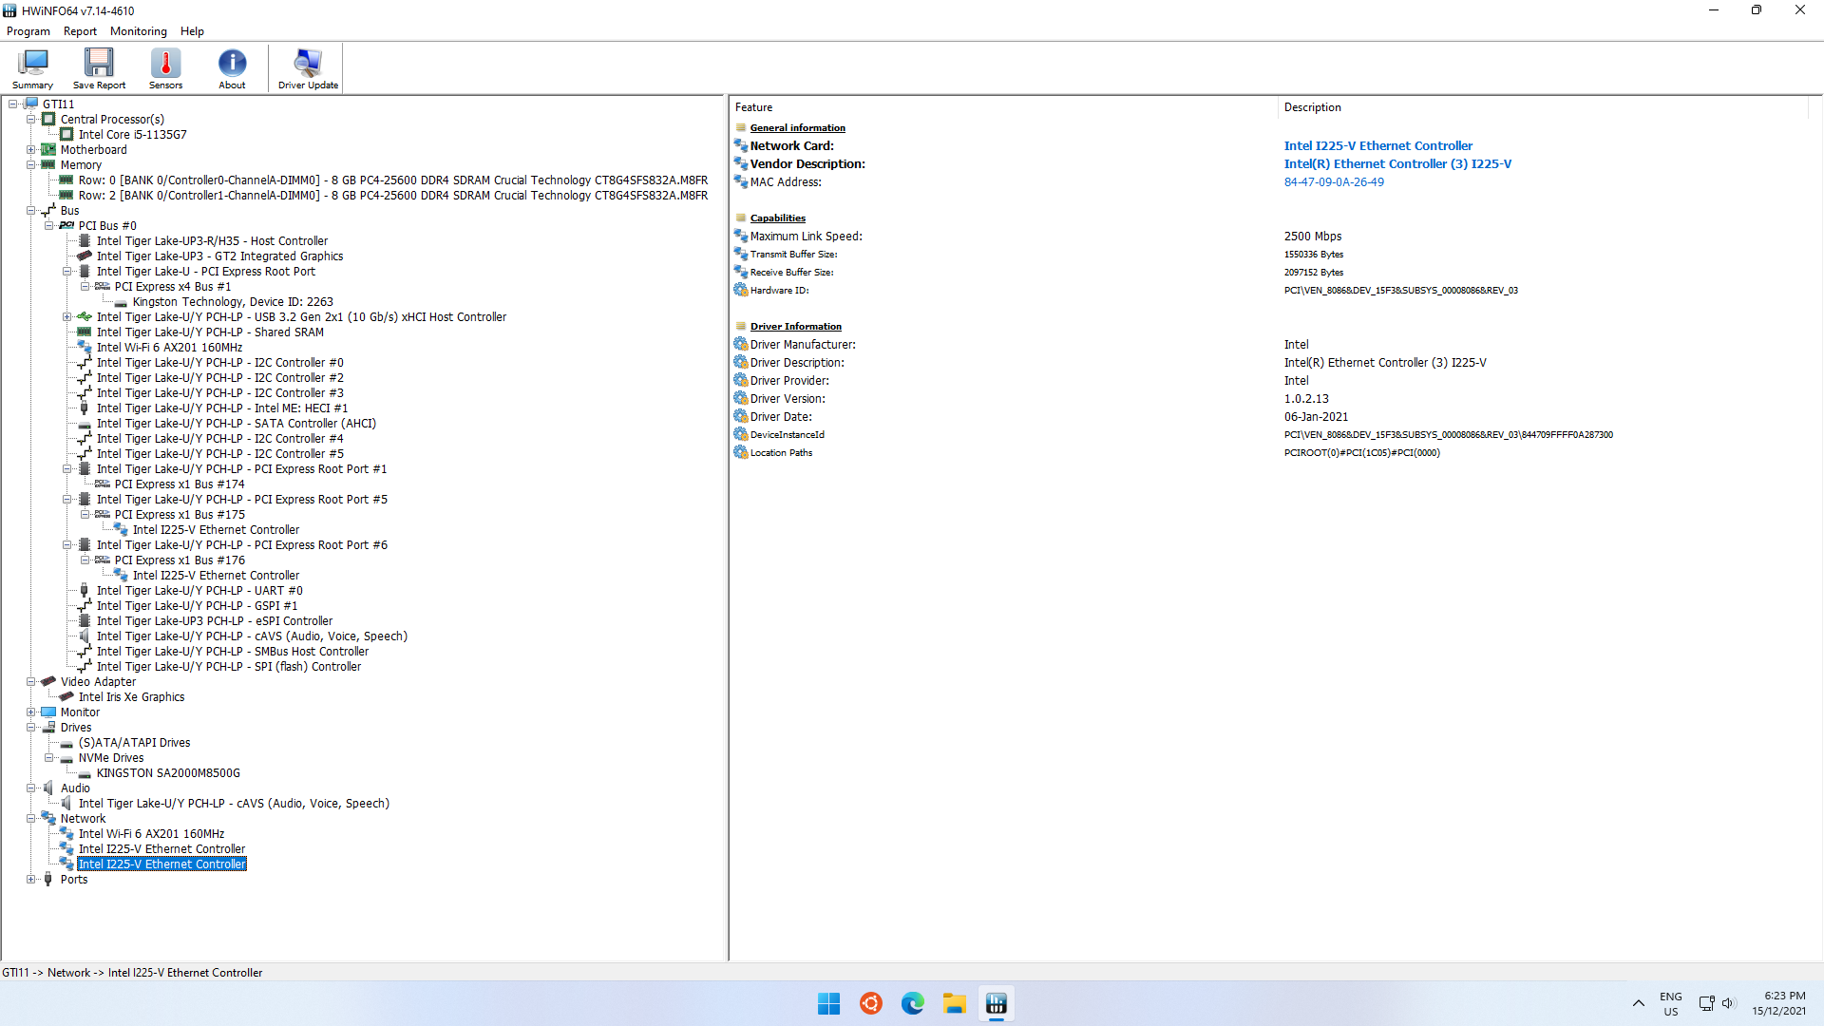Select Intel Wi-Fi 6 AX201 under PCI Bus
Screen dimensions: 1824x1026
click(169, 348)
